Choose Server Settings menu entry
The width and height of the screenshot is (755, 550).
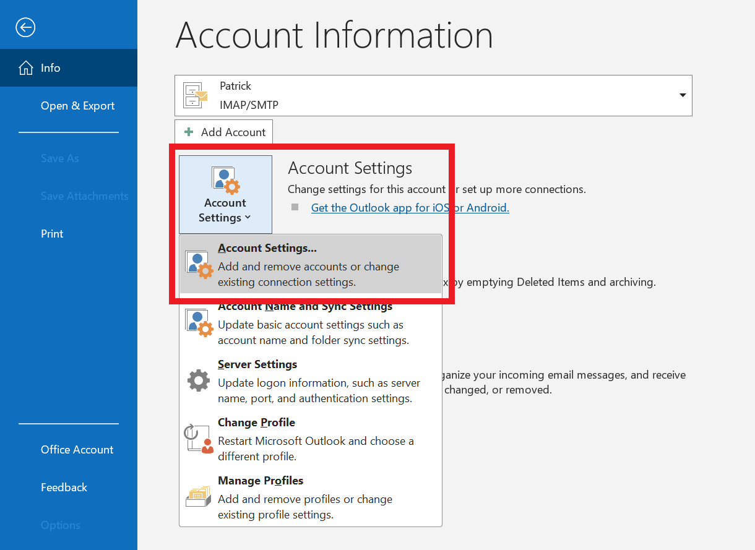pos(311,381)
